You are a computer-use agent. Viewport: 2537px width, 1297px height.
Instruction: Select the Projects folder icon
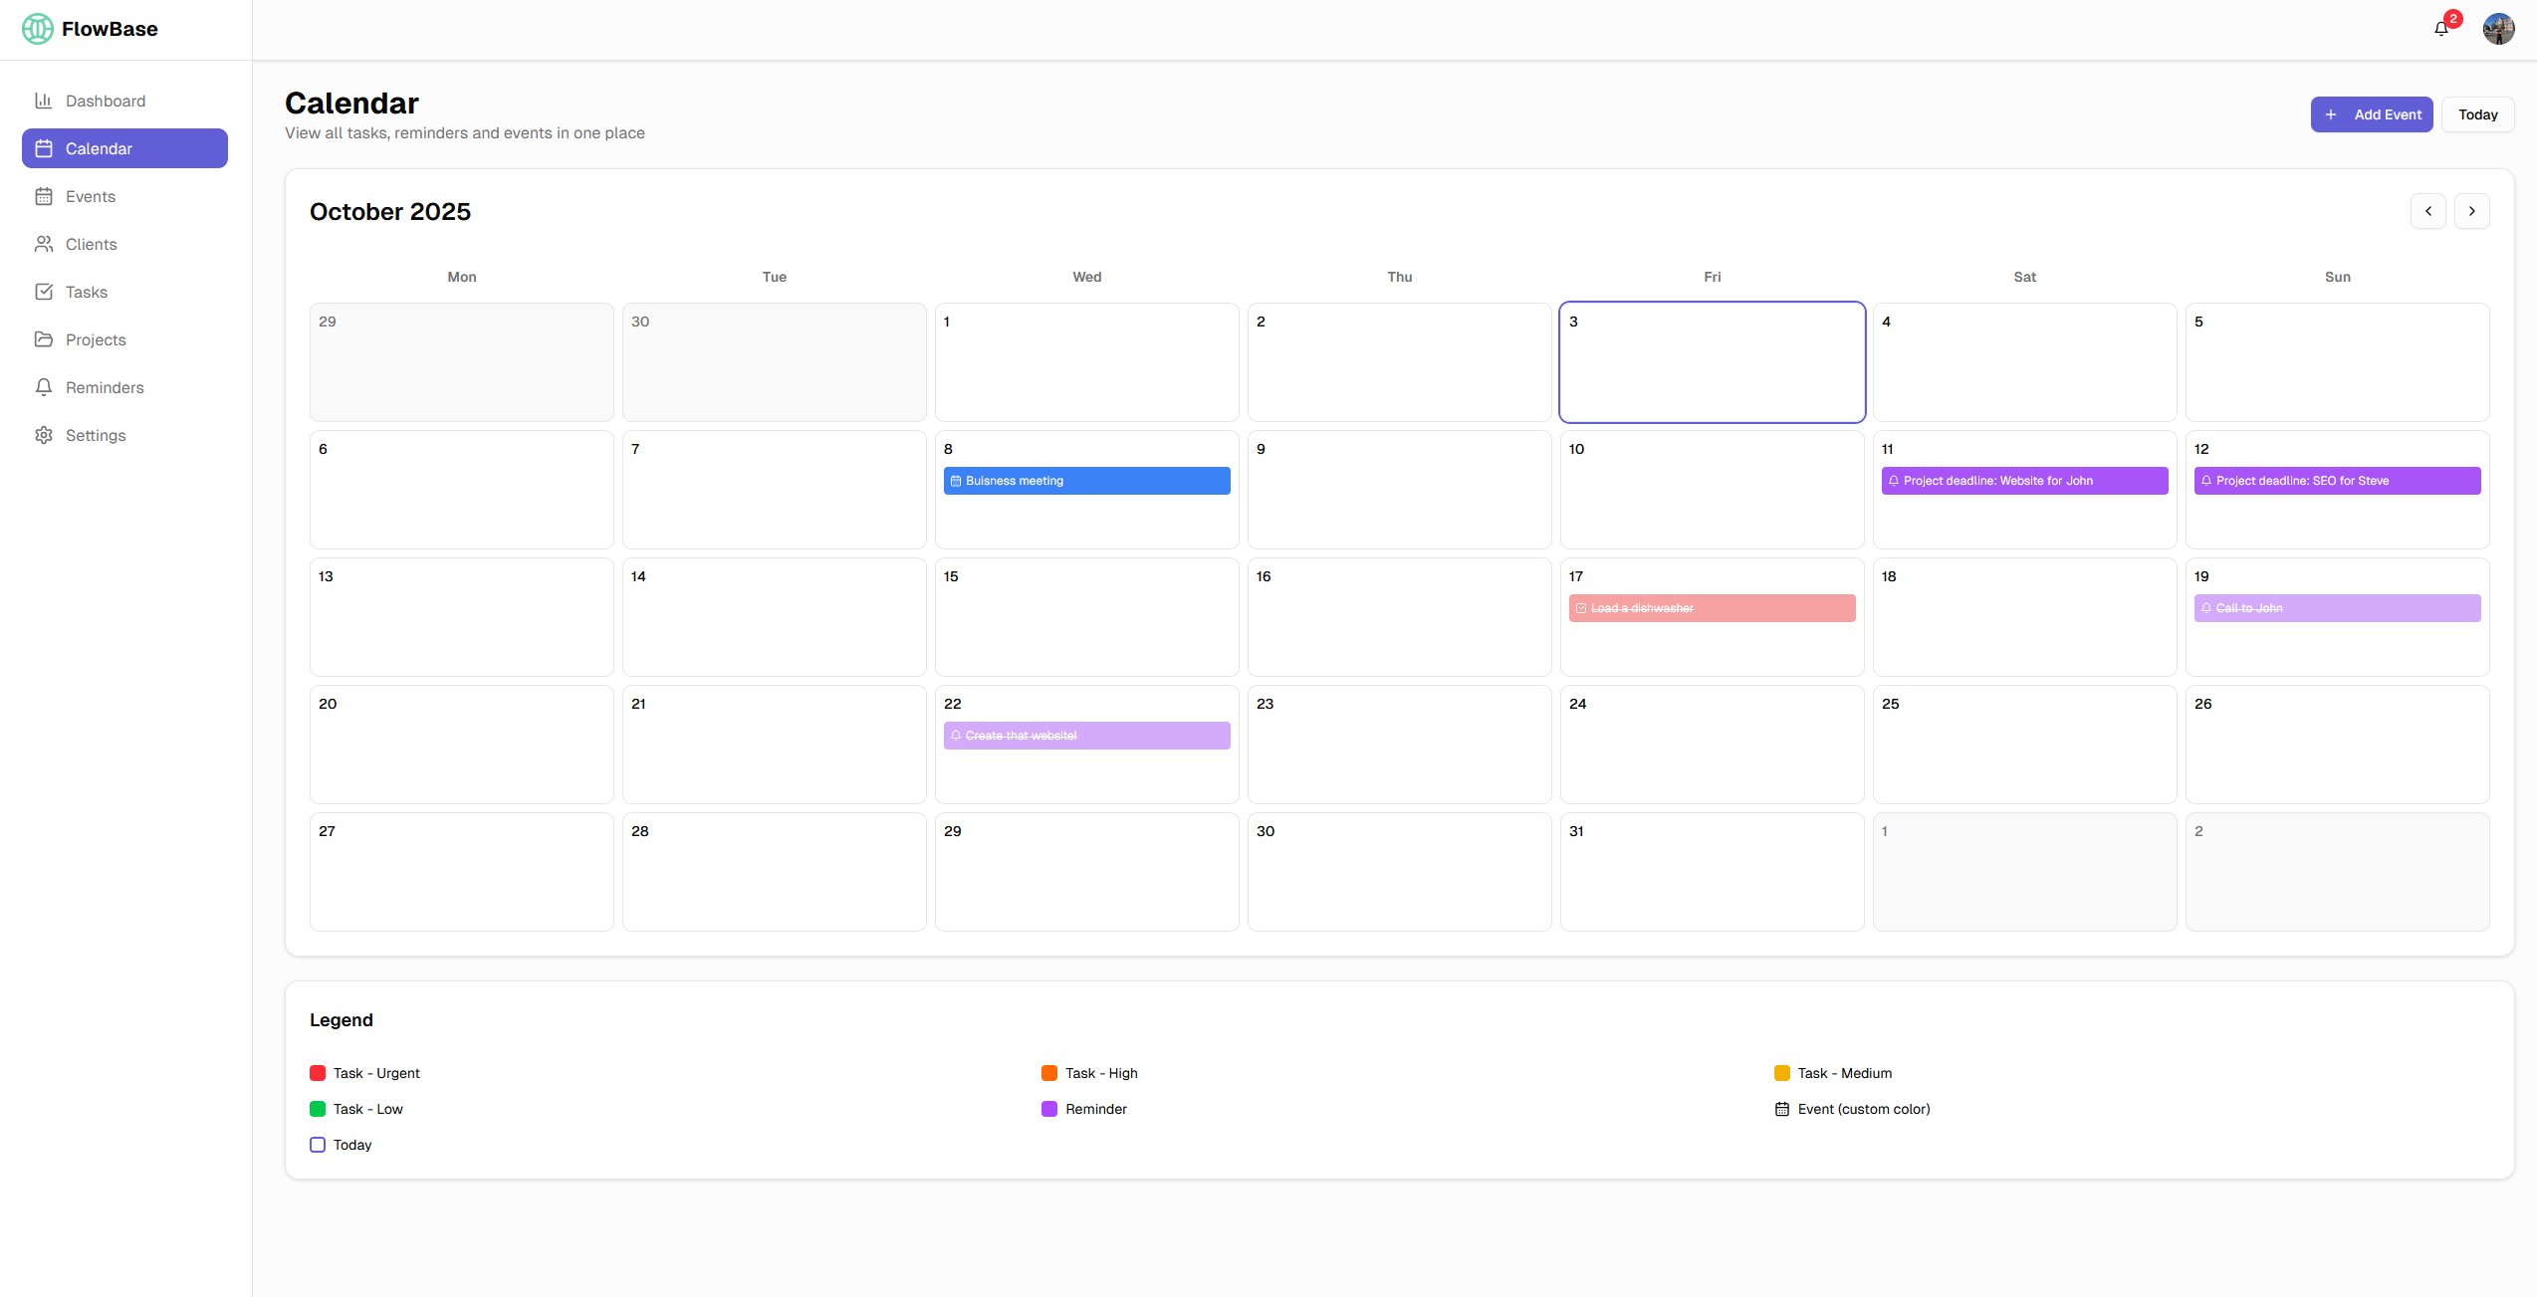point(44,339)
